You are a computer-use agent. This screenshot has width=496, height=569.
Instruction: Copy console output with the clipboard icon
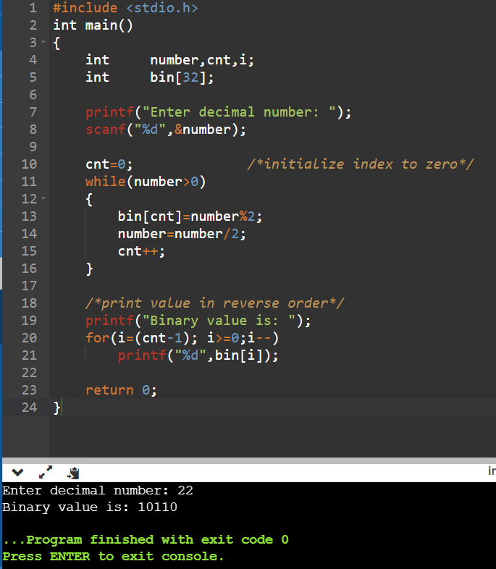(73, 473)
